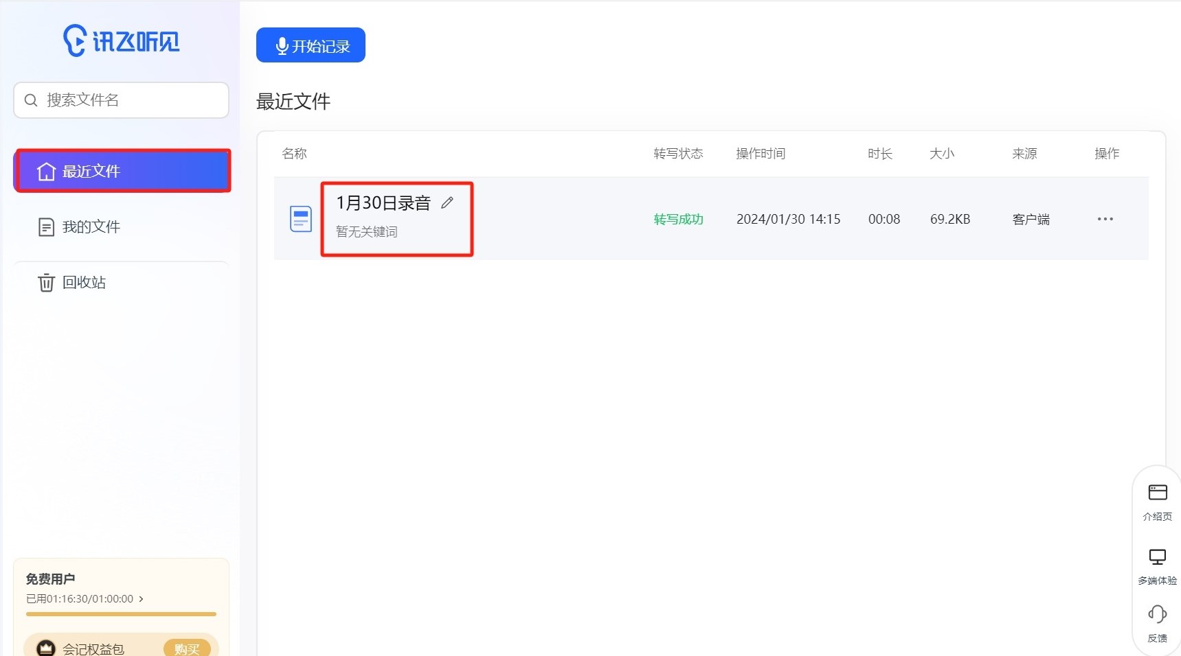Click the 反馈 headset icon

click(x=1158, y=614)
